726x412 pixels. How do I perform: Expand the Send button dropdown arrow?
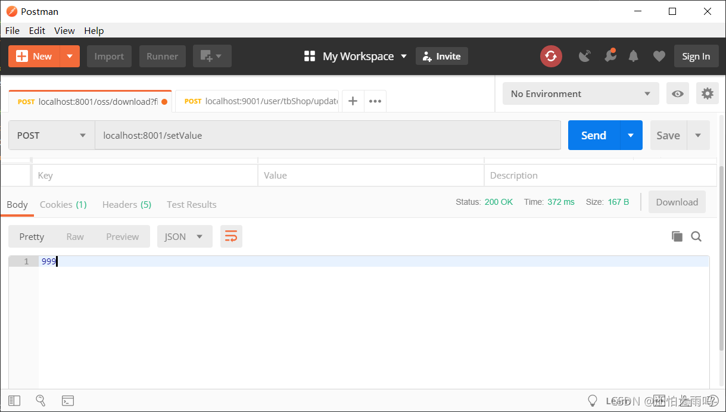(x=631, y=135)
